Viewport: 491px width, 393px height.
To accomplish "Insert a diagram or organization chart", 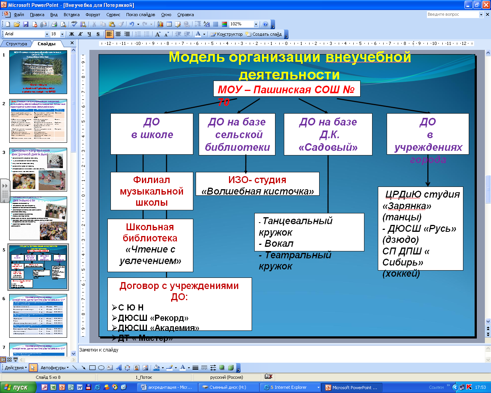I will 127,368.
